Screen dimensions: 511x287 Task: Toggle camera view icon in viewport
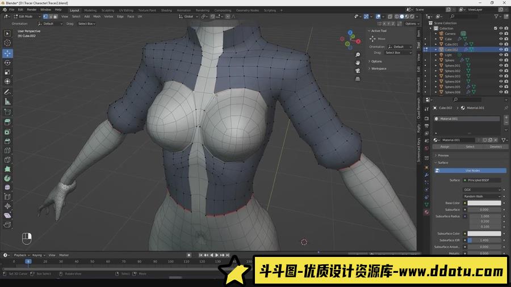pyautogui.click(x=358, y=70)
